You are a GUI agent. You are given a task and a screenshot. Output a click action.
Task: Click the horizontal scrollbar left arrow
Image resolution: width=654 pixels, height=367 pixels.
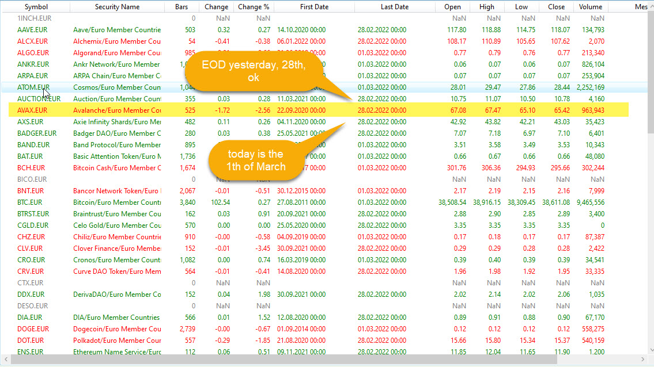[5, 360]
